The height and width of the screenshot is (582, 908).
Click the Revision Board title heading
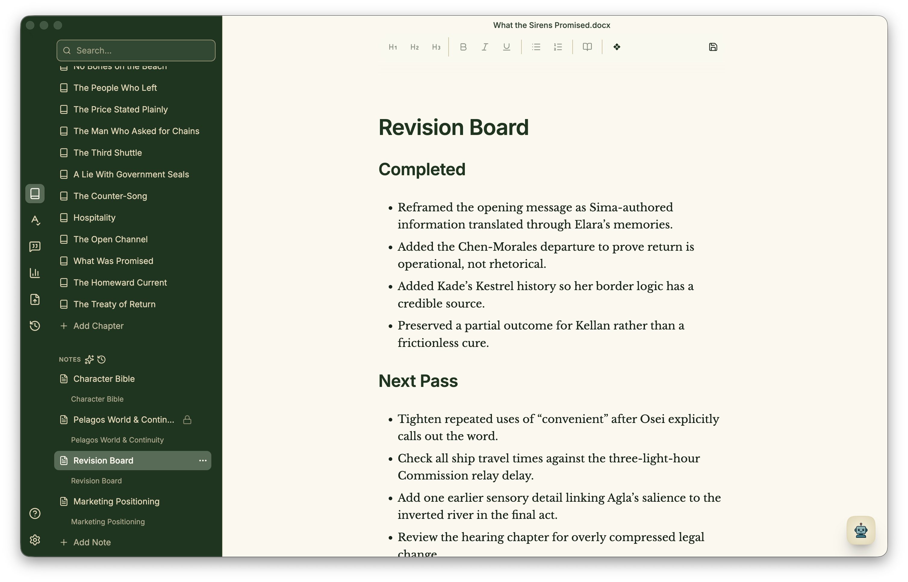click(x=453, y=127)
